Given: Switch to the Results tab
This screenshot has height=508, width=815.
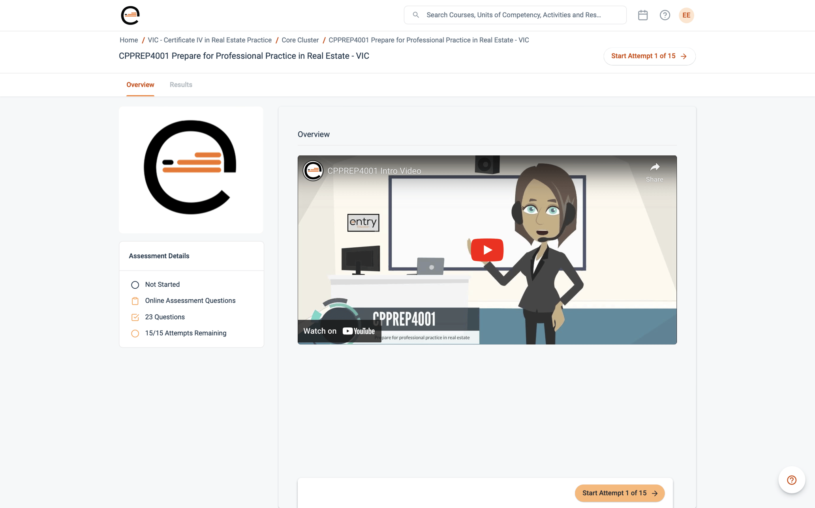Looking at the screenshot, I should (181, 85).
